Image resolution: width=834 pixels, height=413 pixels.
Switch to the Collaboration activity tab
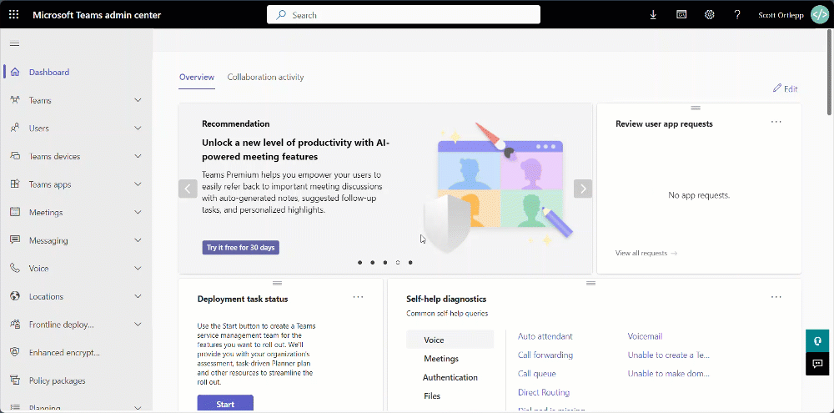click(x=265, y=77)
